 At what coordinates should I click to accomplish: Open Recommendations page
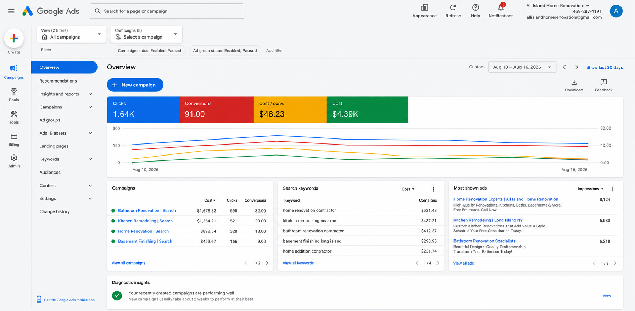click(x=58, y=81)
